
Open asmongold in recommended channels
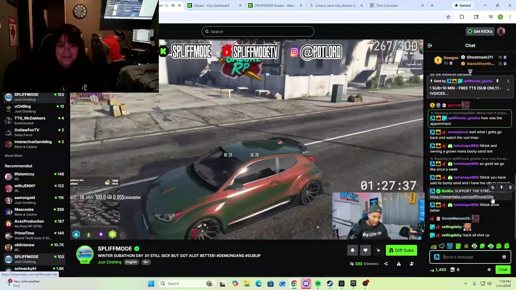pyautogui.click(x=34, y=200)
